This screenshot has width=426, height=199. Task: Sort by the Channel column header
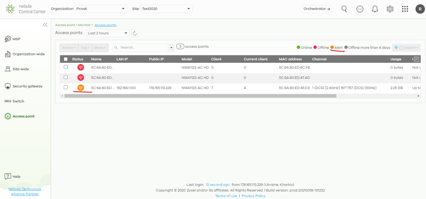point(319,59)
